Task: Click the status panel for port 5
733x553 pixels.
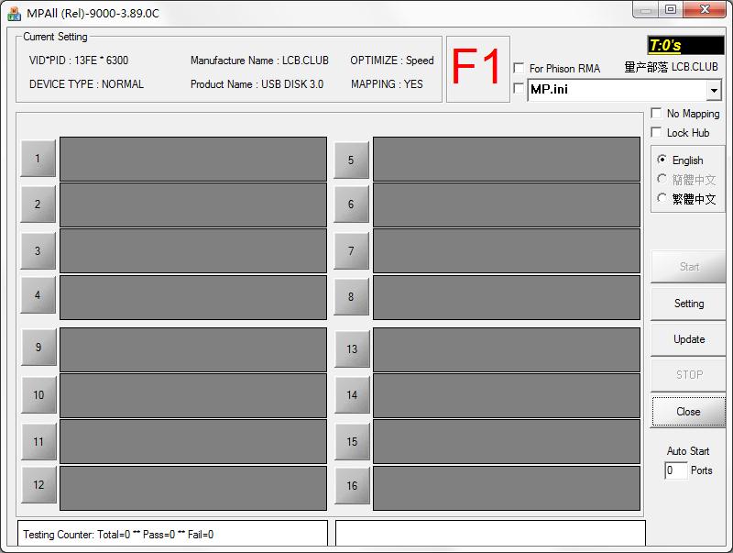Action: [x=507, y=159]
